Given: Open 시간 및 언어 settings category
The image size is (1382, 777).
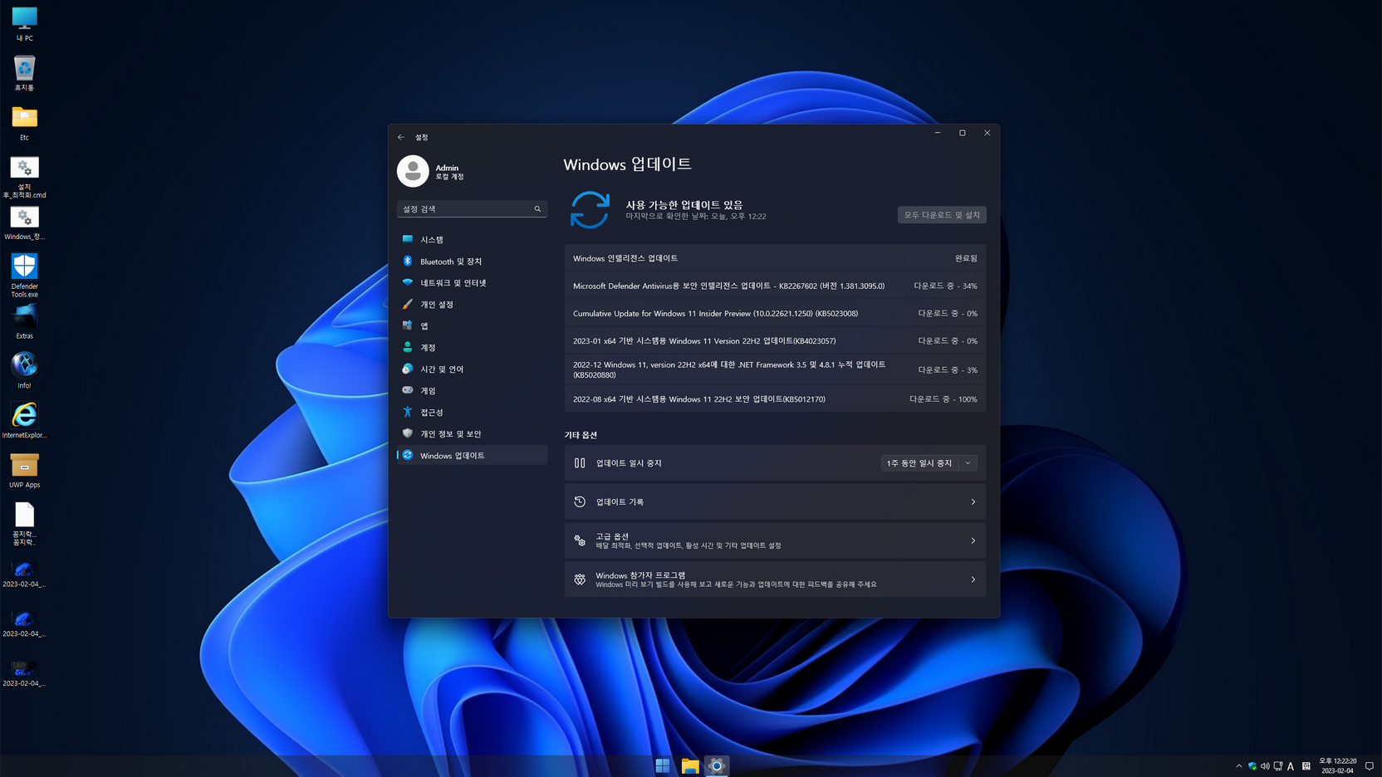Looking at the screenshot, I should point(472,369).
